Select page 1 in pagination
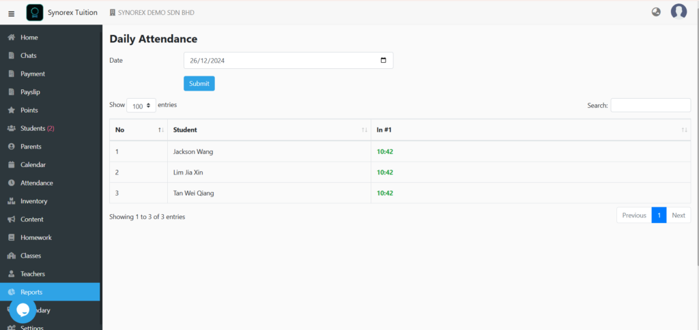The width and height of the screenshot is (699, 330). tap(659, 215)
